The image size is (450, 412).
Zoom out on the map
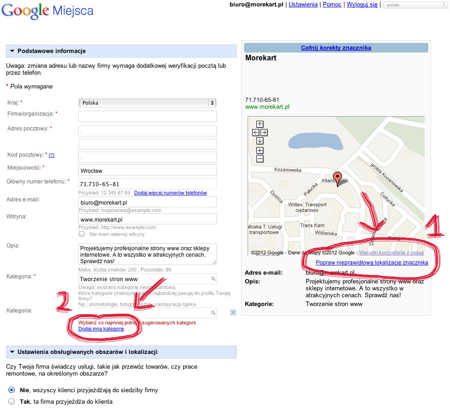(260, 159)
